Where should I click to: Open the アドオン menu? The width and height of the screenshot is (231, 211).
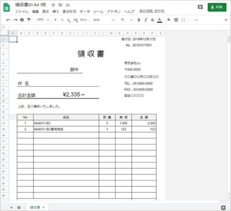click(x=114, y=12)
